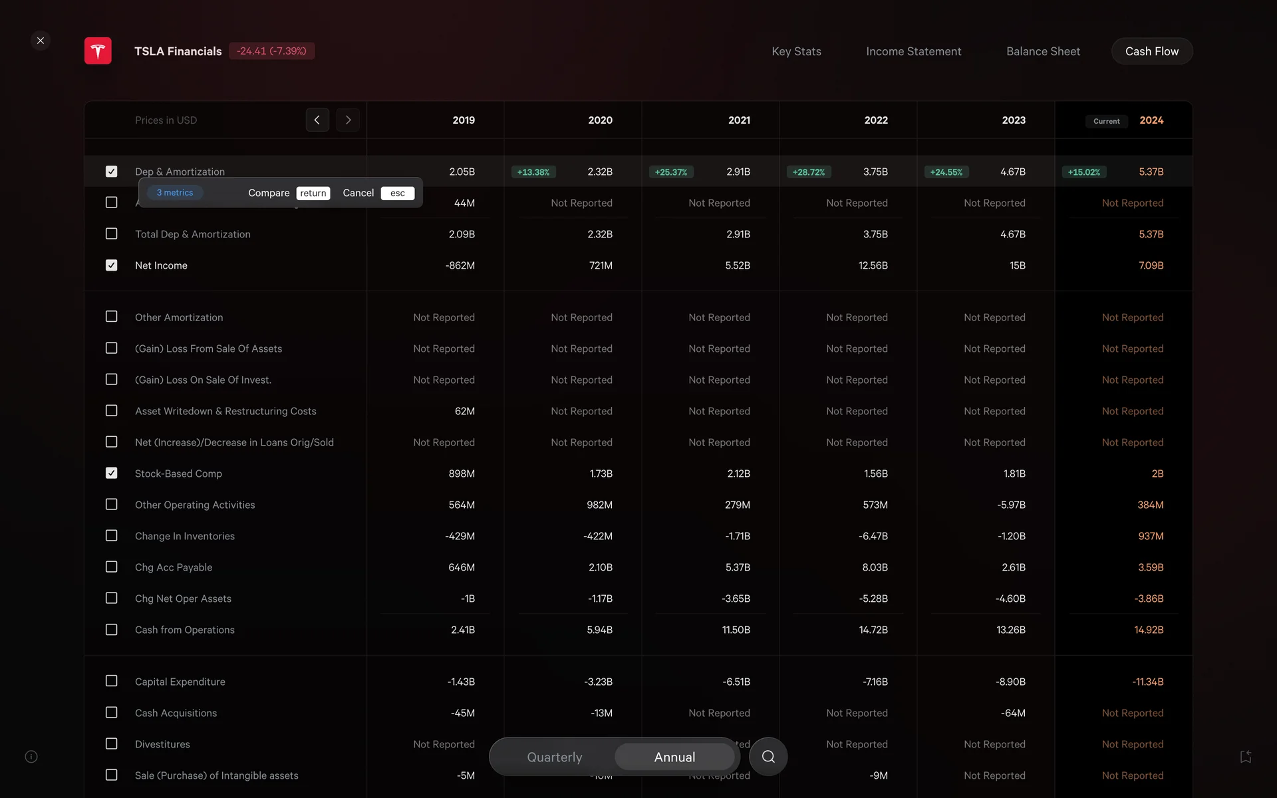The height and width of the screenshot is (798, 1277).
Task: Switch to the Income Statement tab
Action: [913, 51]
